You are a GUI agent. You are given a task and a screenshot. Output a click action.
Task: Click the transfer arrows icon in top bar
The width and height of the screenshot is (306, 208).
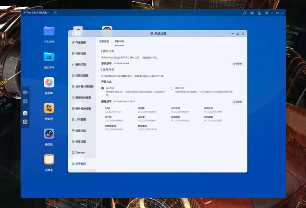tap(245, 13)
